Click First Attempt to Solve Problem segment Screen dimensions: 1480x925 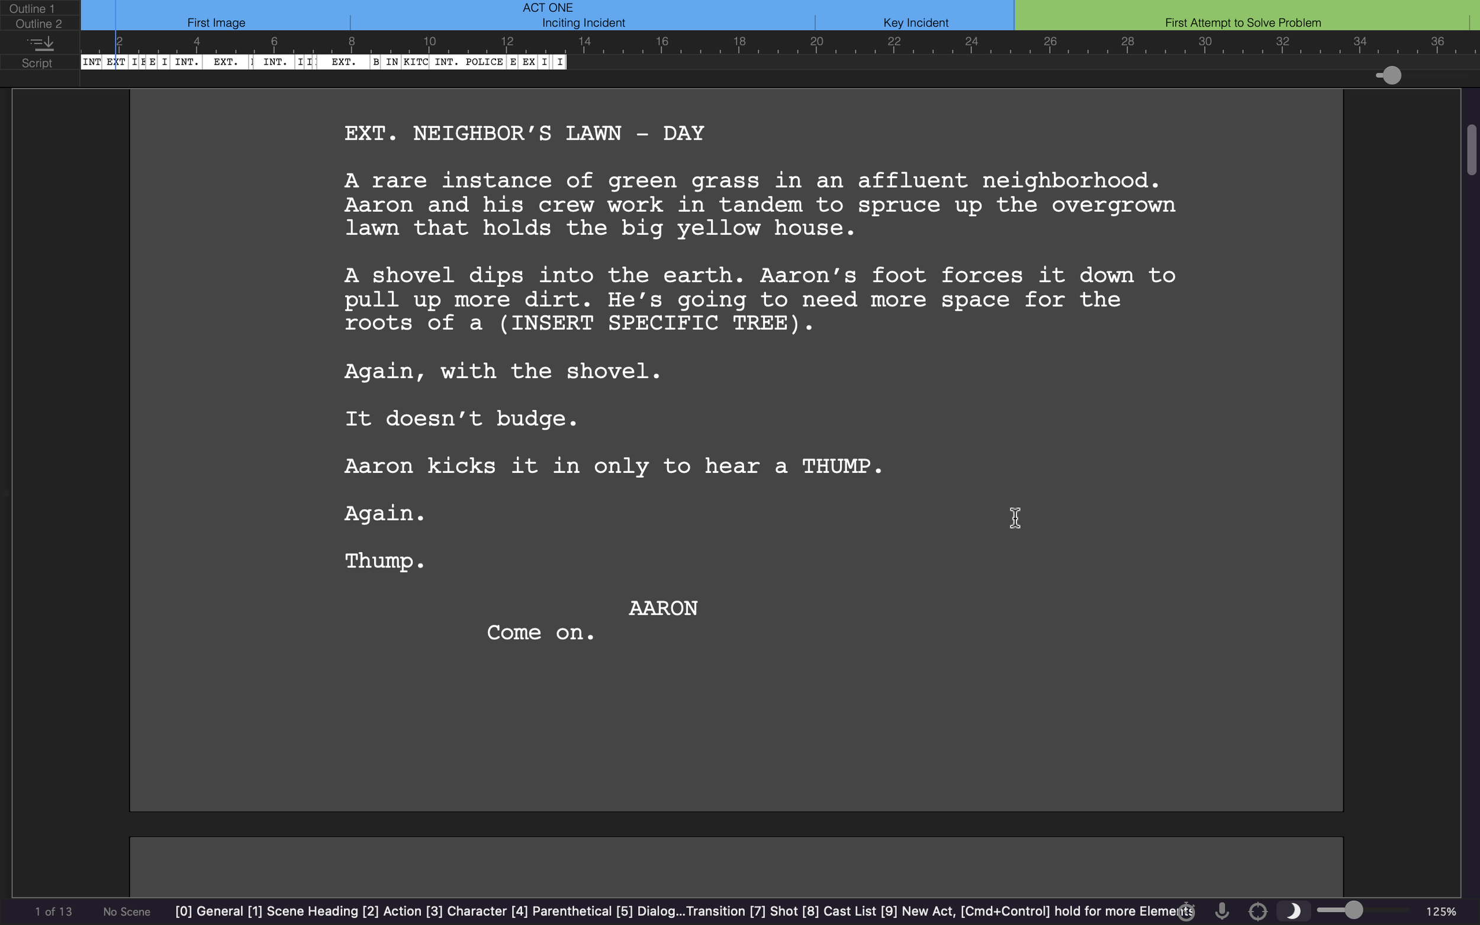pos(1242,22)
